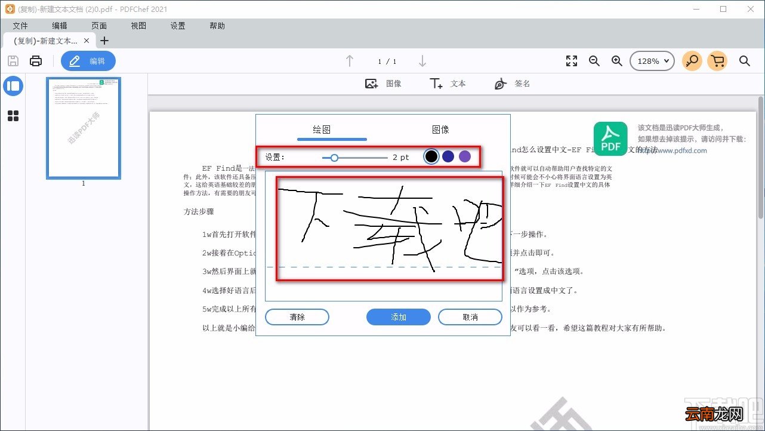765x431 pixels.
Task: Click the blue 编辑 edit button
Action: pyautogui.click(x=88, y=61)
